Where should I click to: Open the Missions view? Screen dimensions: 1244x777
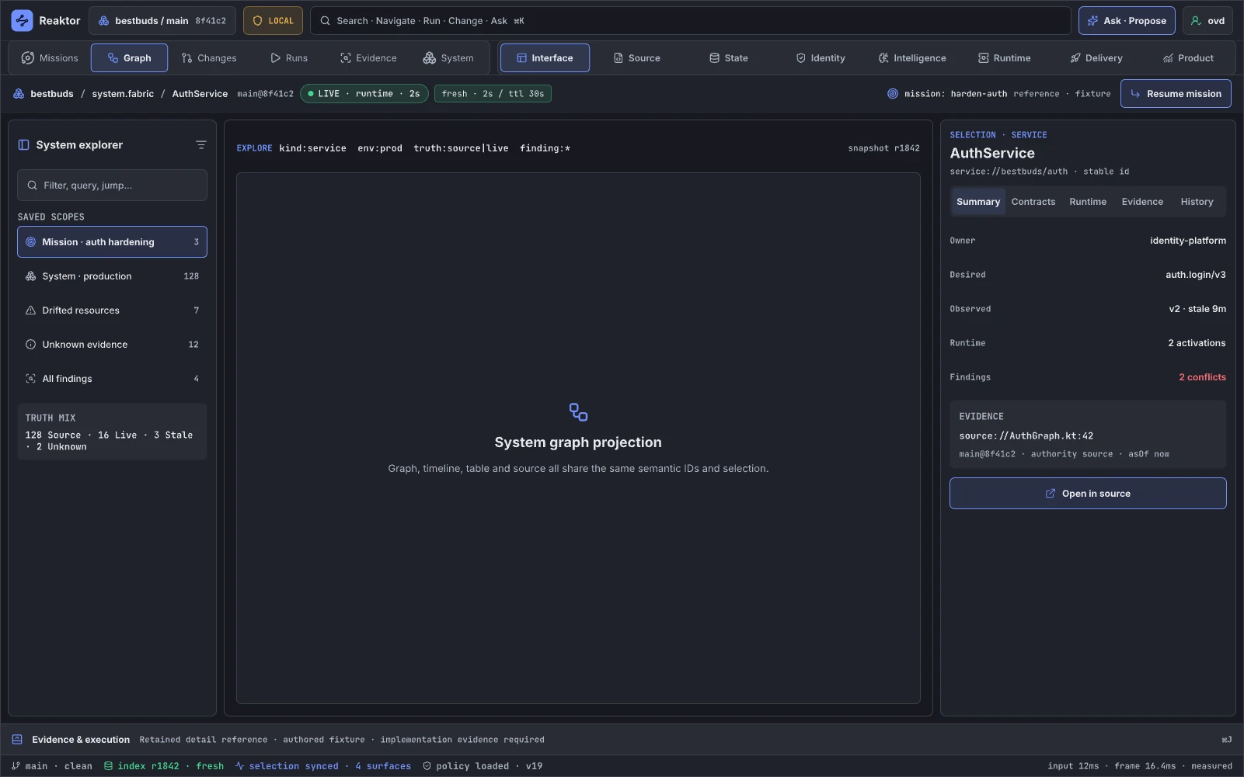pyautogui.click(x=50, y=58)
